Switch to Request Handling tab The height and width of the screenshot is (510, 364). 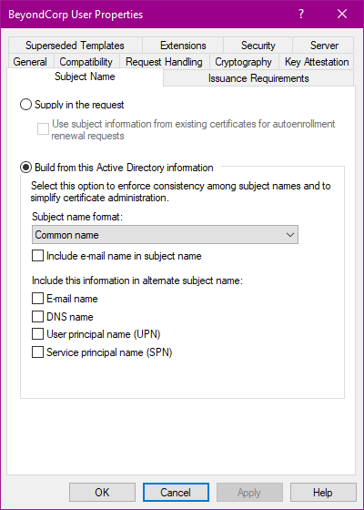point(164,62)
